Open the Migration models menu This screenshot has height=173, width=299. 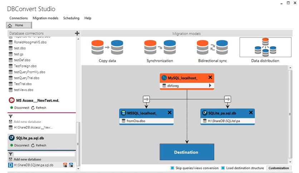point(45,18)
